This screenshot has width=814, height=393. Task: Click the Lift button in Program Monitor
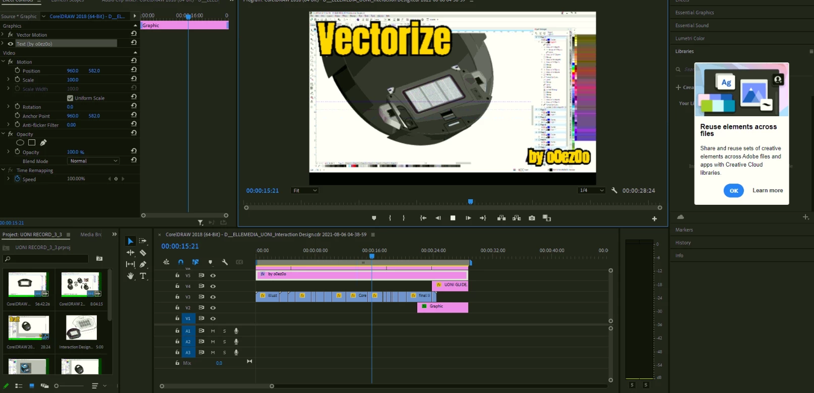[502, 218]
